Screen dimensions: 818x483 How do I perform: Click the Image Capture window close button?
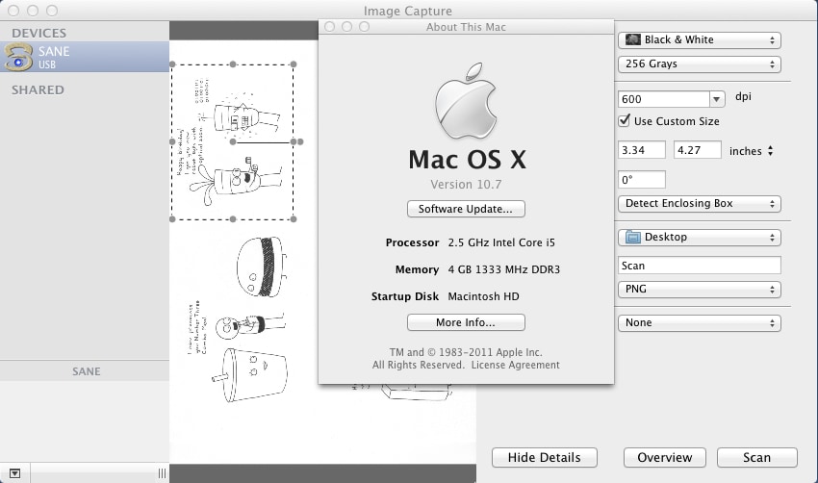point(14,11)
